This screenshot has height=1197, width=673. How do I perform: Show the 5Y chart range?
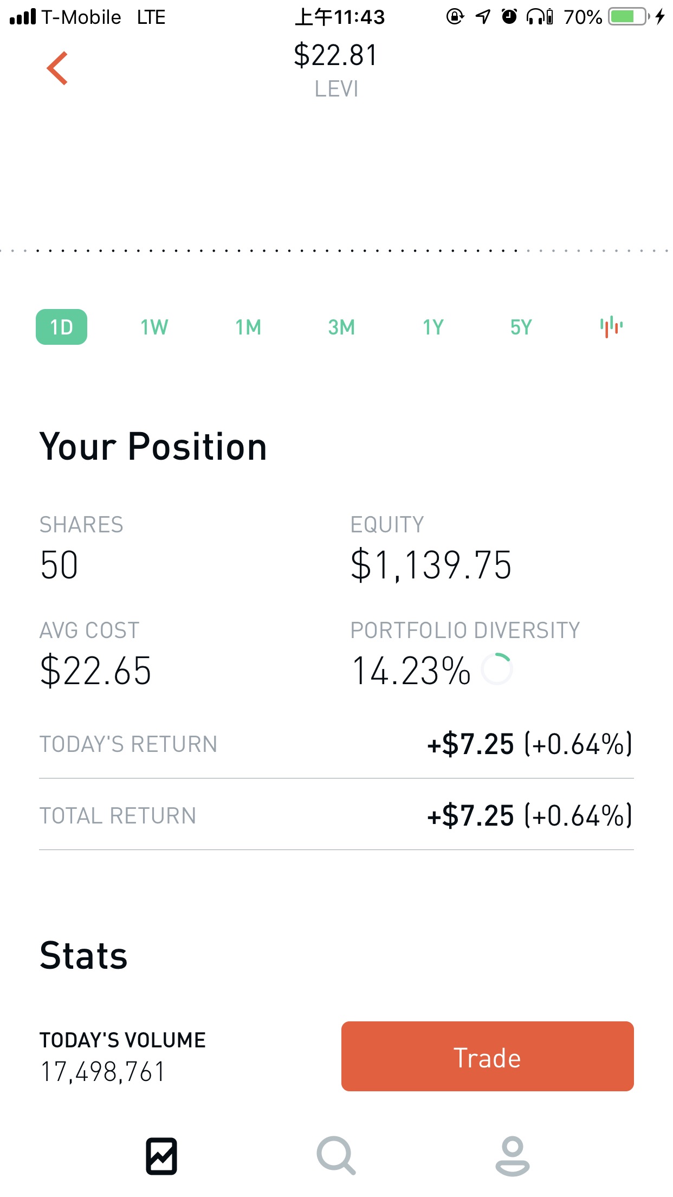521,327
